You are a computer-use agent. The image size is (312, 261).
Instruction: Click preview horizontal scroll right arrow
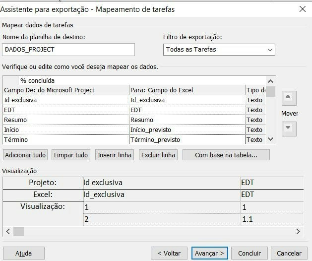(x=298, y=231)
